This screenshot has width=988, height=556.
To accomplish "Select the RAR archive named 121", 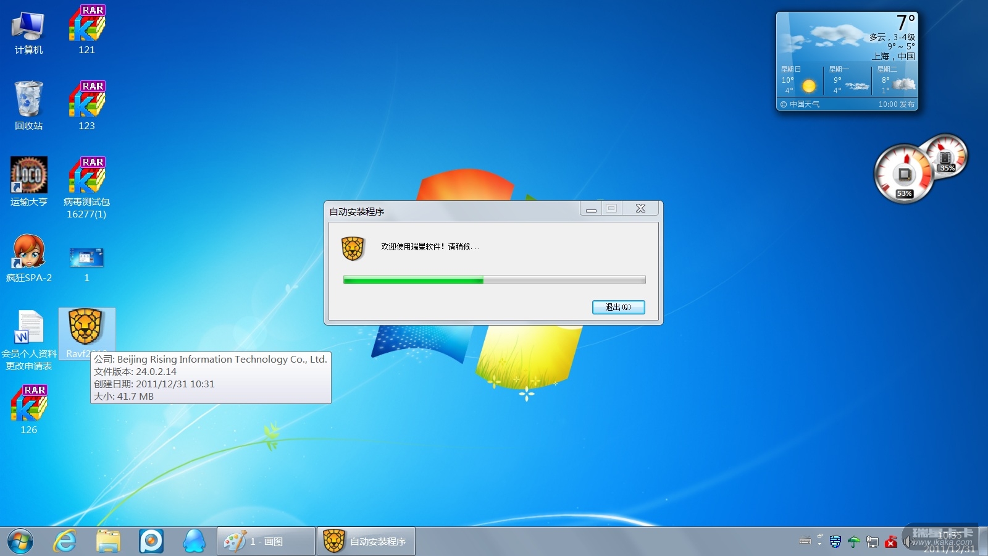I will [x=86, y=31].
